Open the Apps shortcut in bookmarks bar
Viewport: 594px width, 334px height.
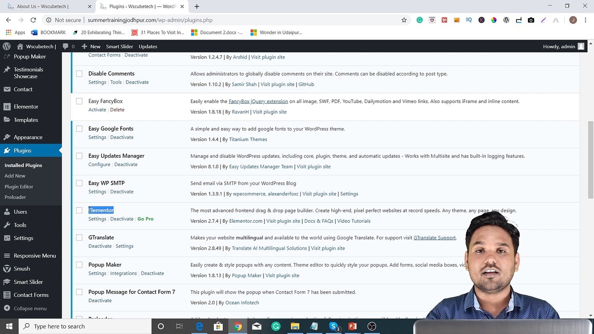click(x=15, y=32)
